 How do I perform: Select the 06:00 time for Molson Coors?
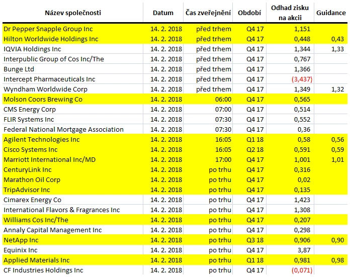(x=223, y=100)
